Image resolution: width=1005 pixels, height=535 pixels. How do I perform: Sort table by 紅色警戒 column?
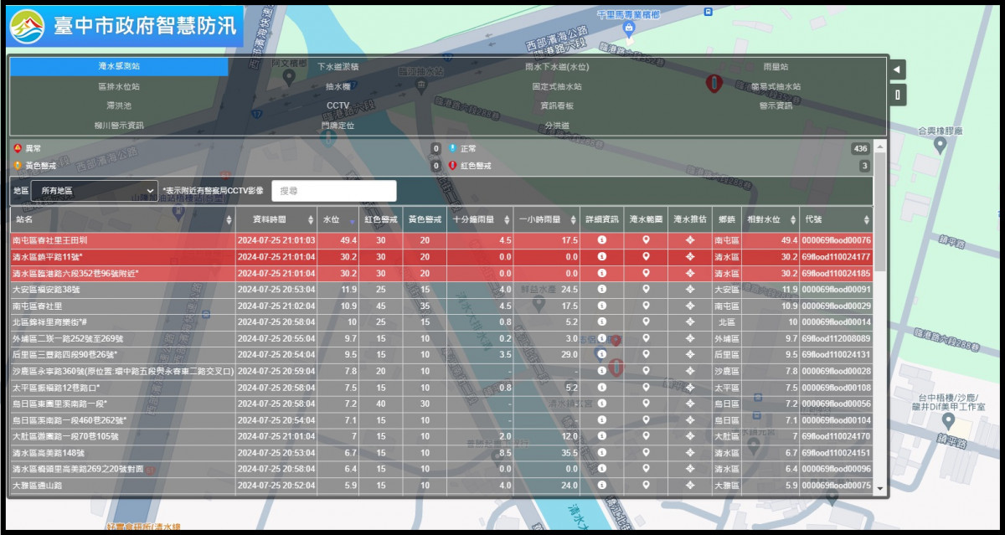(x=380, y=219)
